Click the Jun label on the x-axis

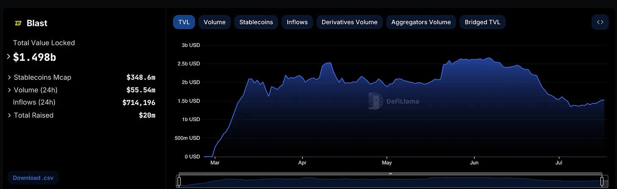click(474, 162)
